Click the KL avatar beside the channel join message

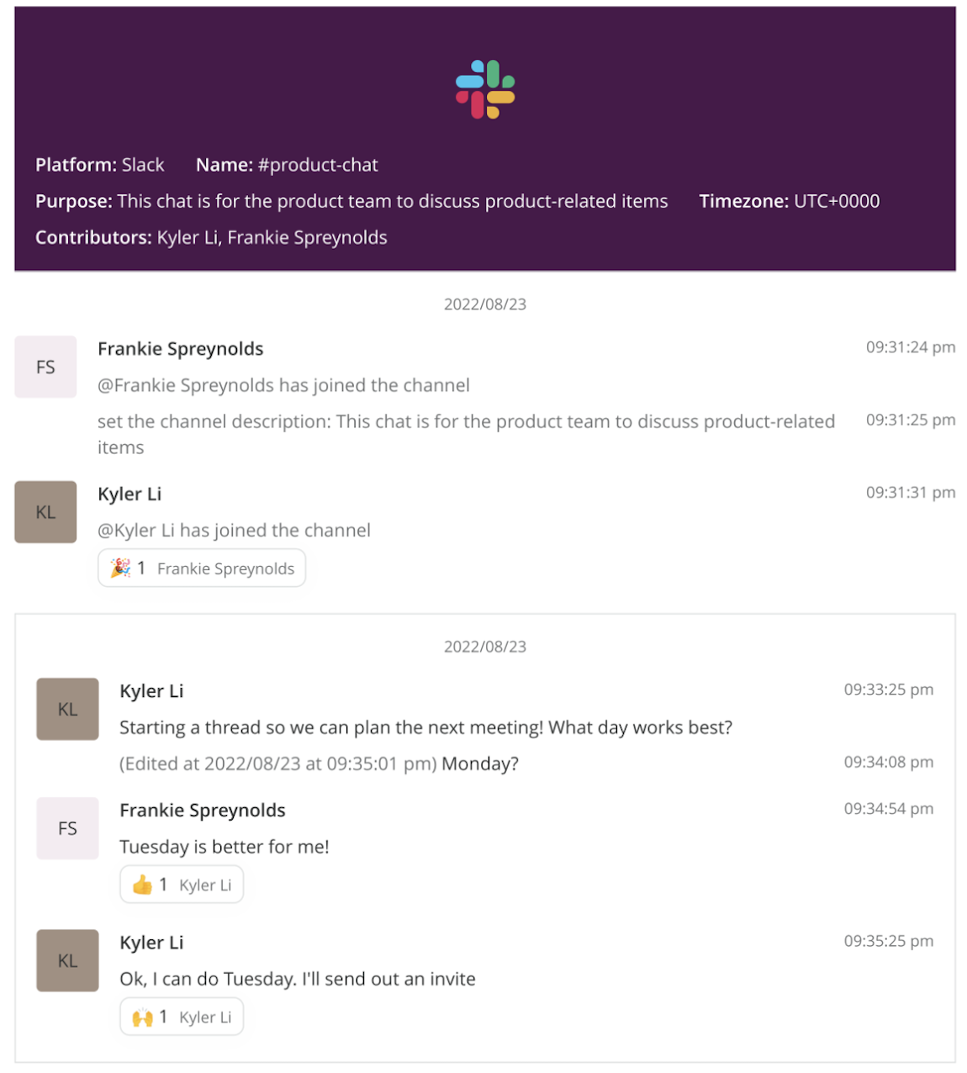click(x=45, y=512)
